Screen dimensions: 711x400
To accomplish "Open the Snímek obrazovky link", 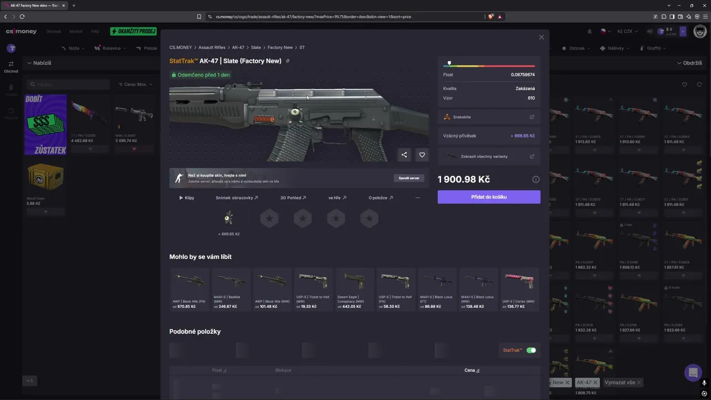I will pyautogui.click(x=237, y=198).
